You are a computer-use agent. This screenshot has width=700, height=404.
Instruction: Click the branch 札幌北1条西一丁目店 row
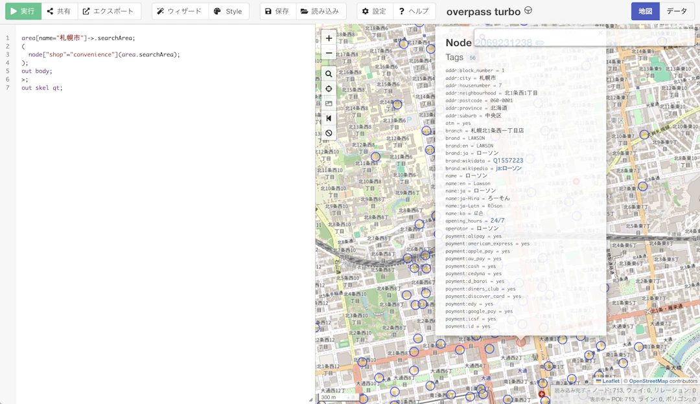click(484, 131)
